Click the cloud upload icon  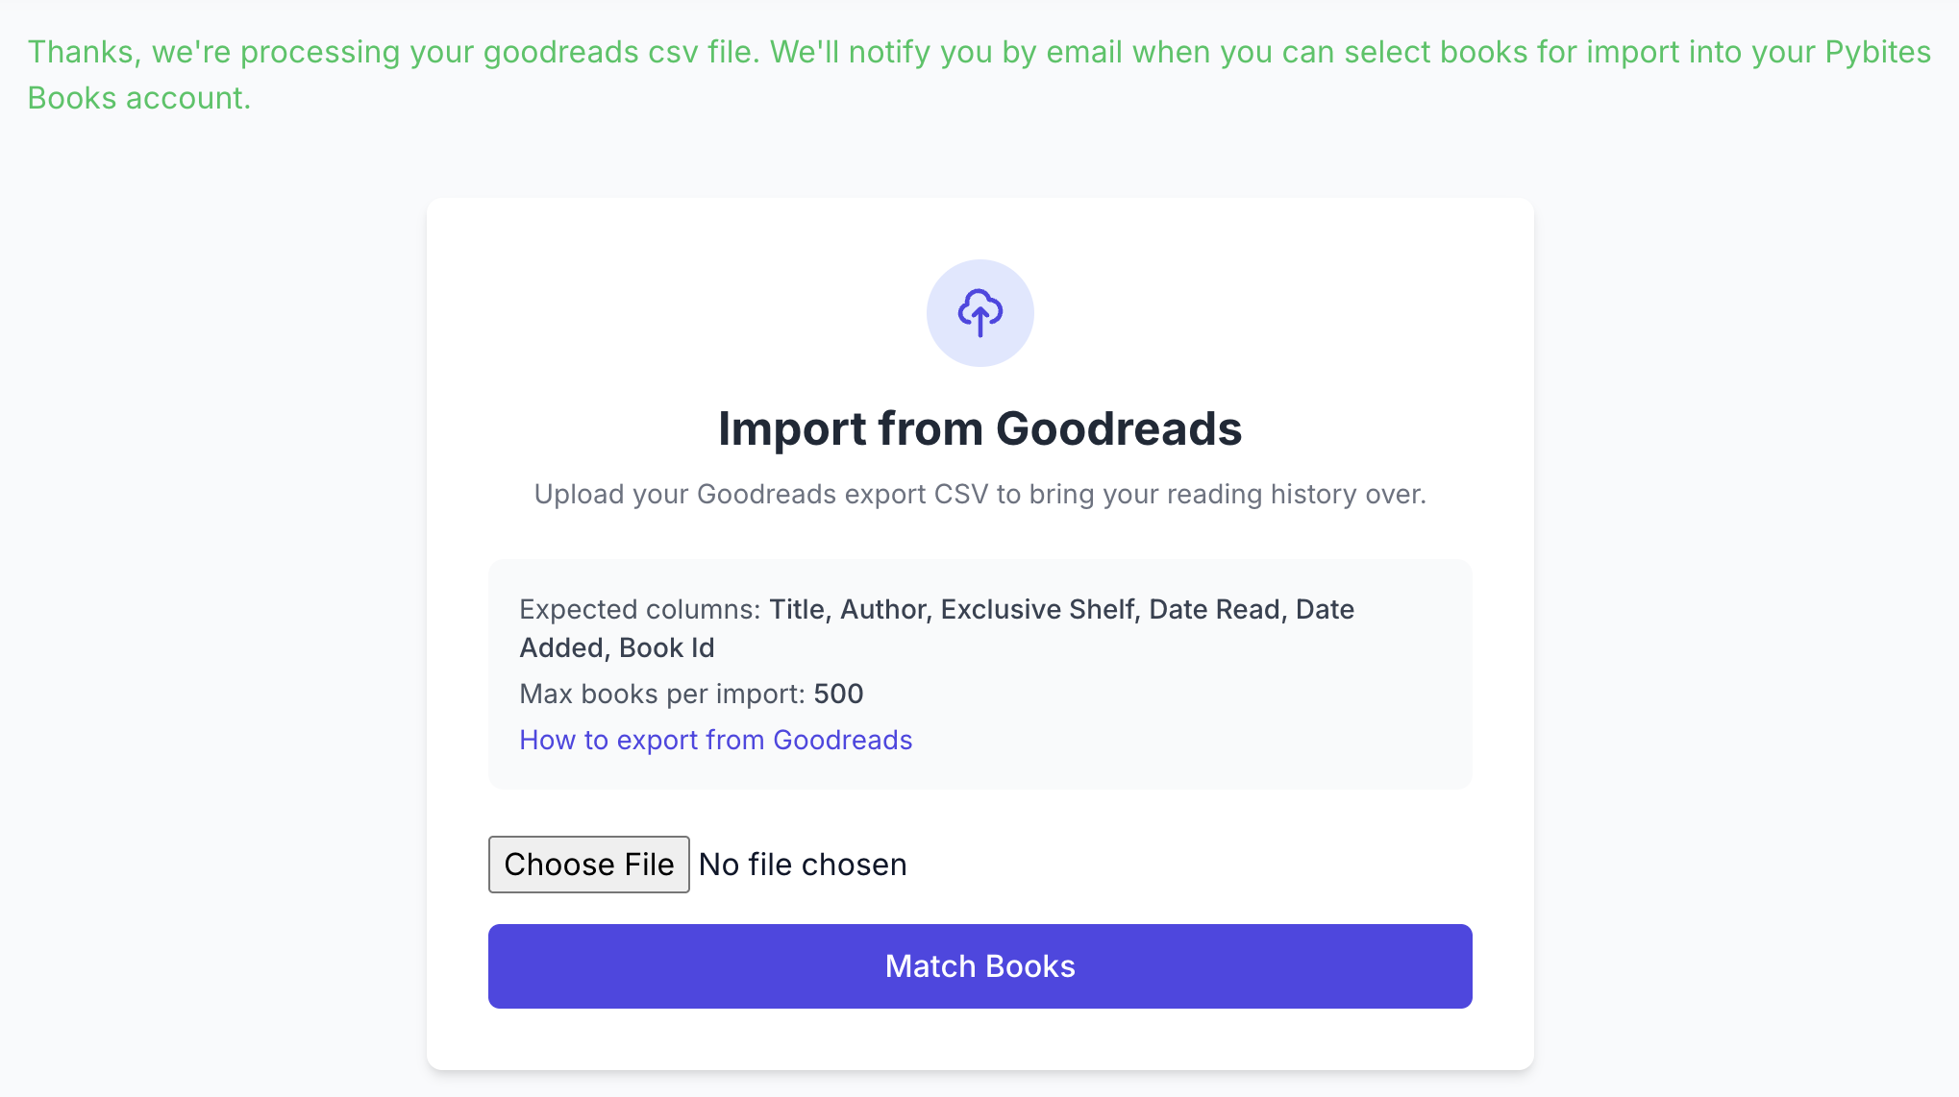coord(979,312)
